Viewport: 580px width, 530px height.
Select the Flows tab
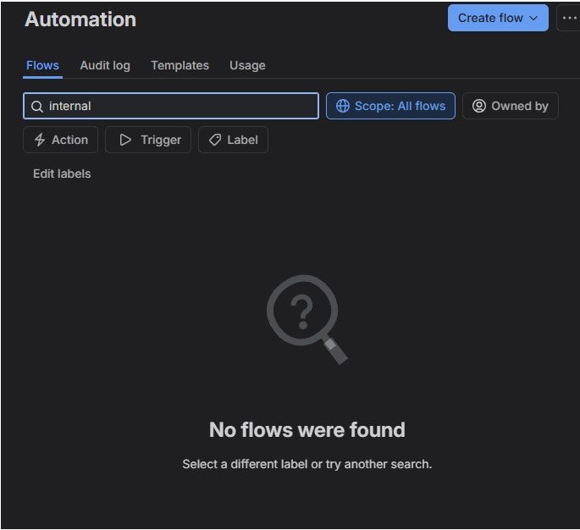pos(42,65)
